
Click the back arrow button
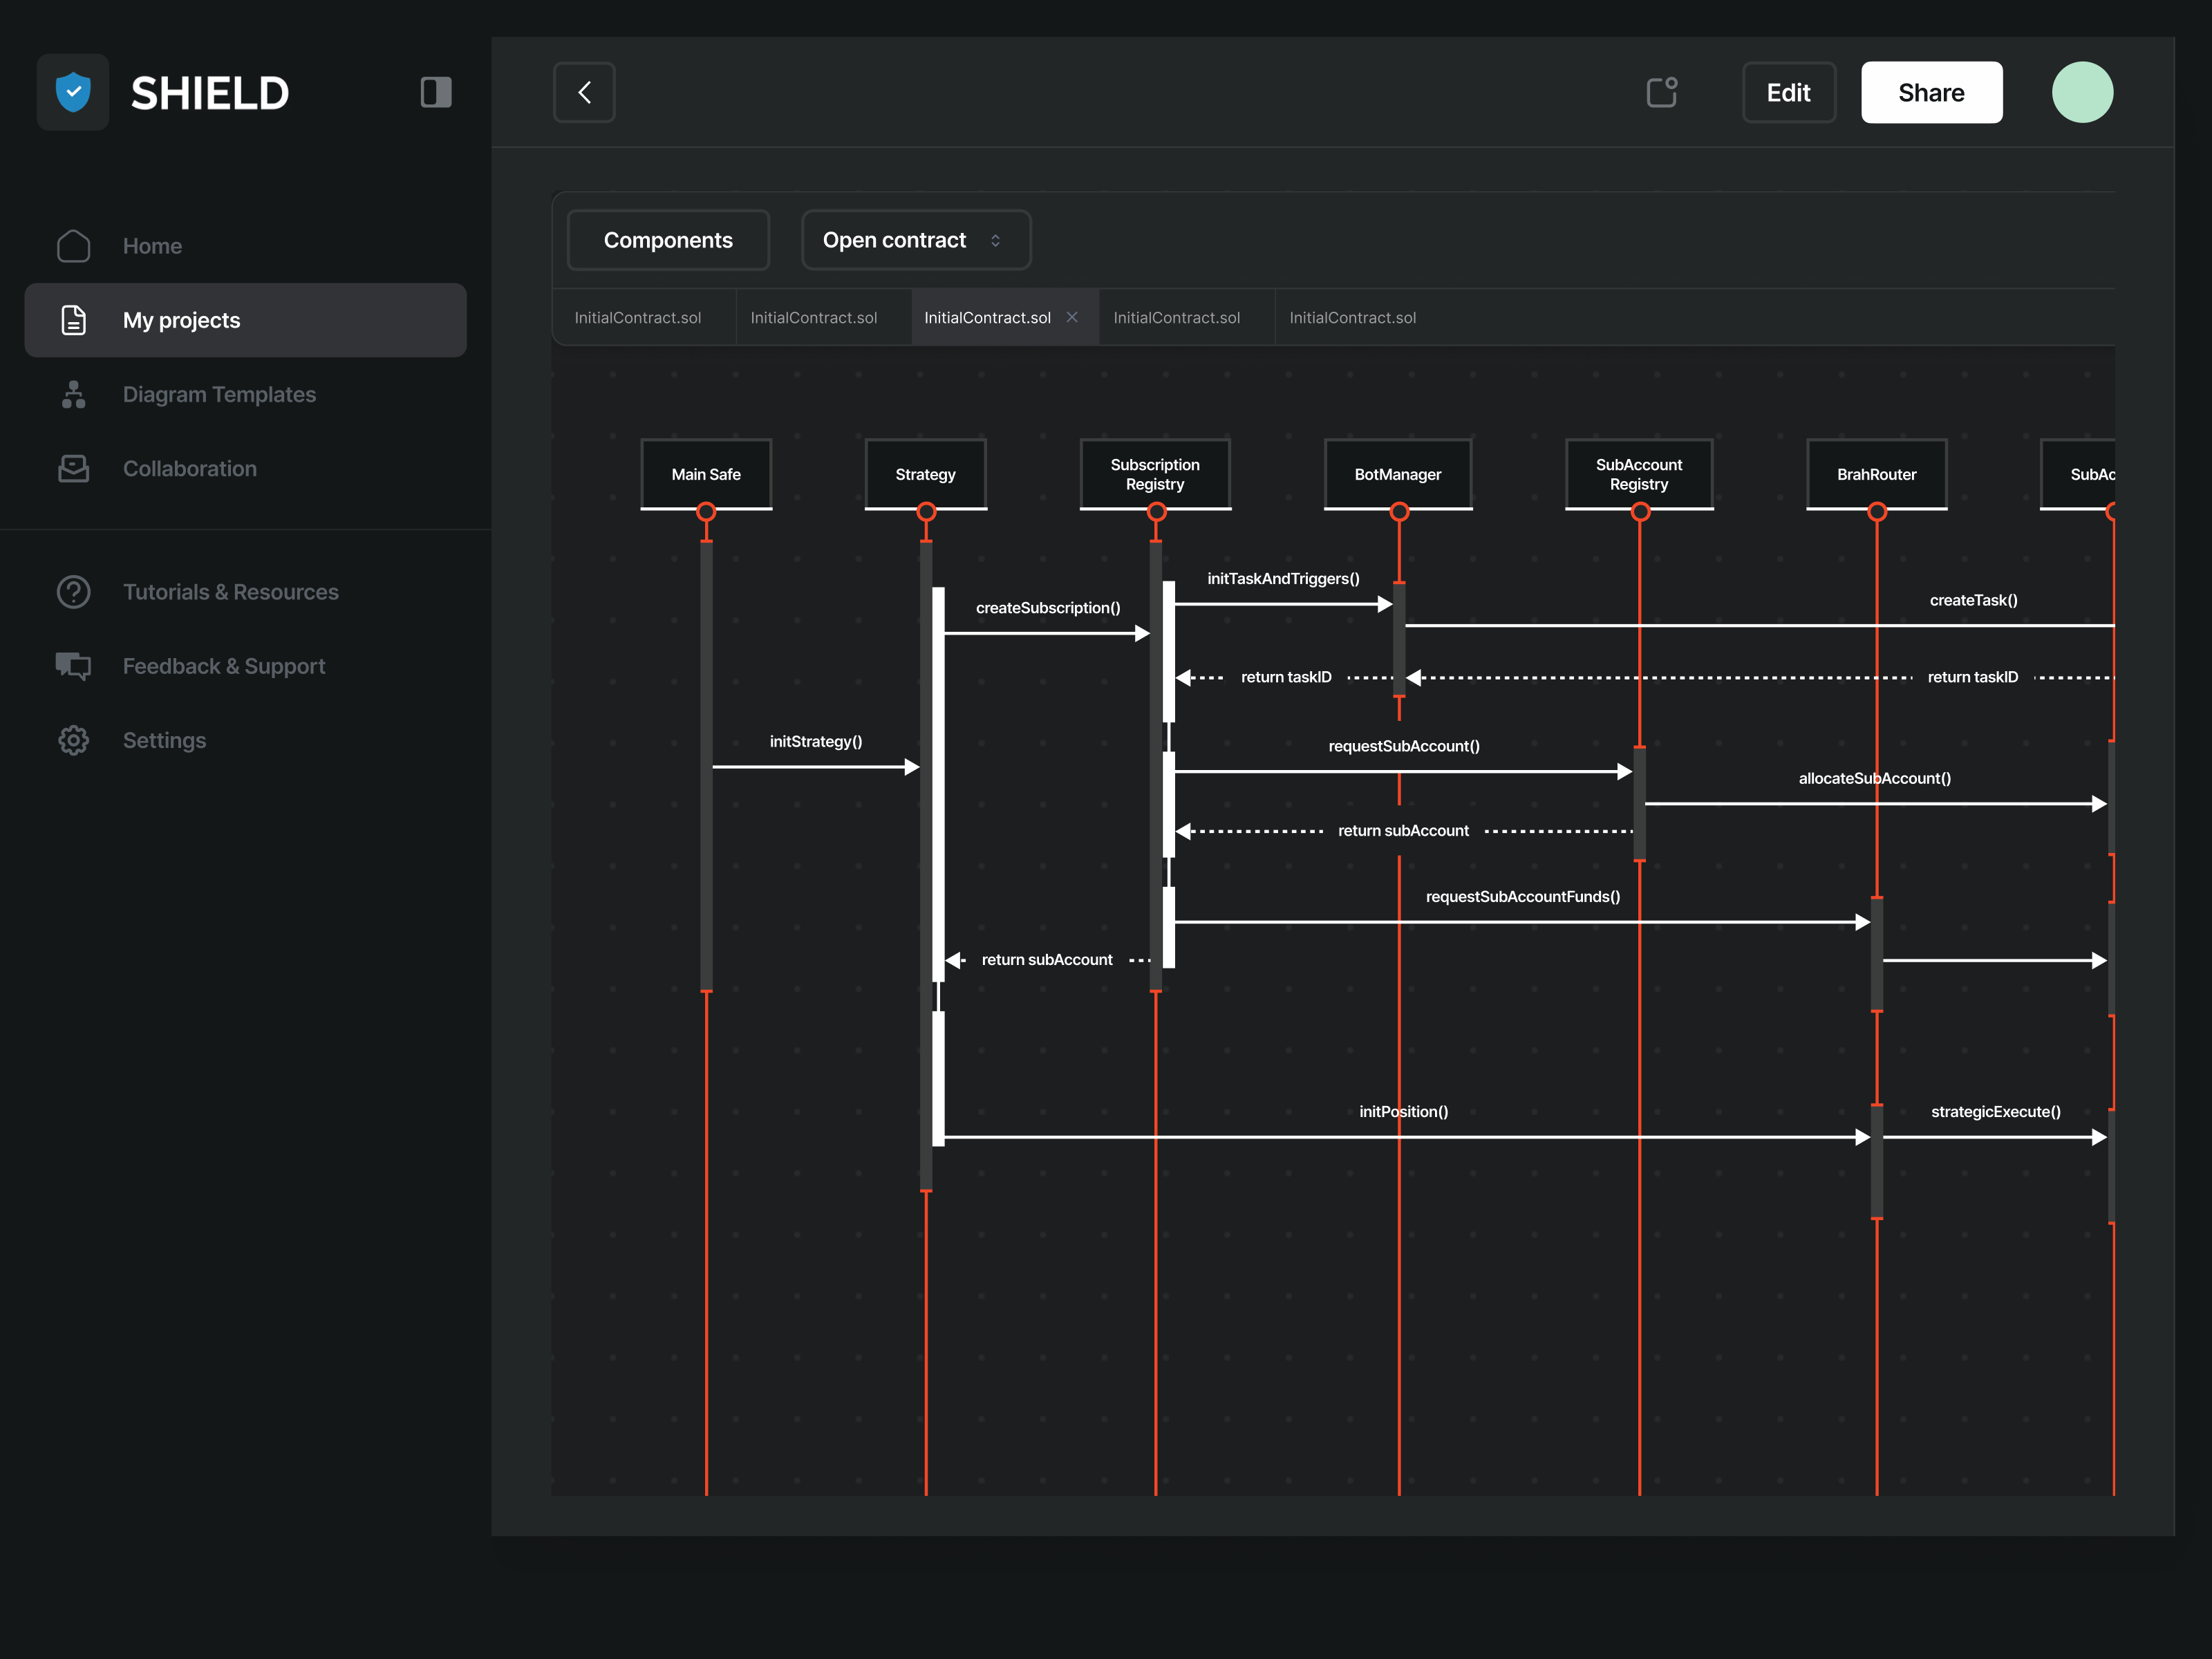coord(584,92)
